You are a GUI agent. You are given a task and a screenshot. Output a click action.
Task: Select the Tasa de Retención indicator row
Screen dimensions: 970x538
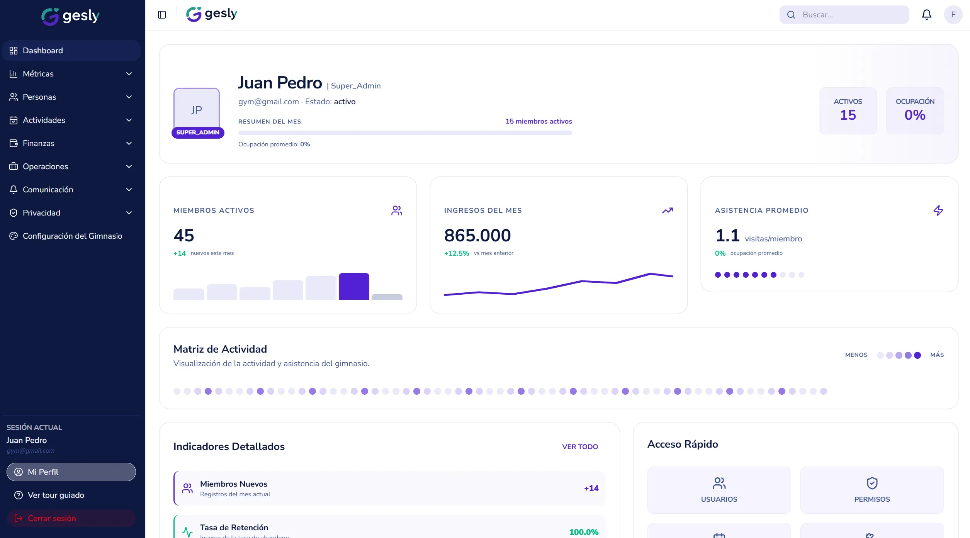pyautogui.click(x=389, y=527)
